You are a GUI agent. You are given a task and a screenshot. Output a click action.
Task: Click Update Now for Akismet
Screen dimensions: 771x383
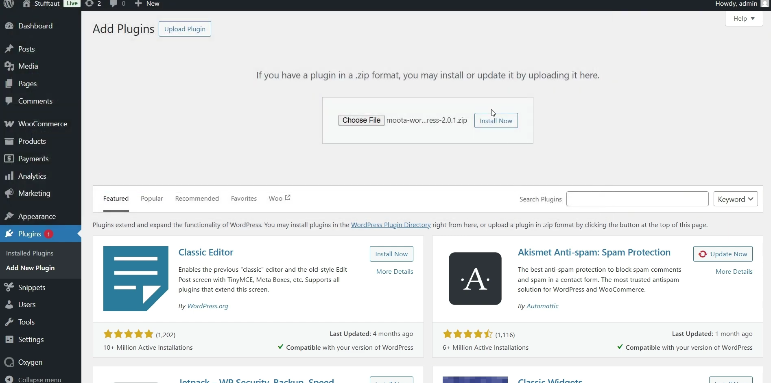tap(723, 254)
